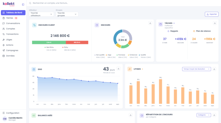Click the Plan de relance icon
The height and width of the screenshot is (123, 221).
(x=194, y=31)
